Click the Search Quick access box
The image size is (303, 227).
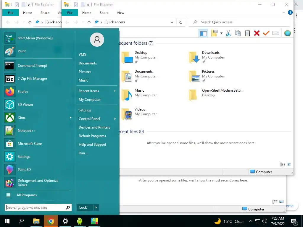click(x=239, y=22)
